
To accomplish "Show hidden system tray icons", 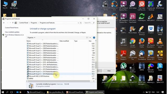I will 144,92.
